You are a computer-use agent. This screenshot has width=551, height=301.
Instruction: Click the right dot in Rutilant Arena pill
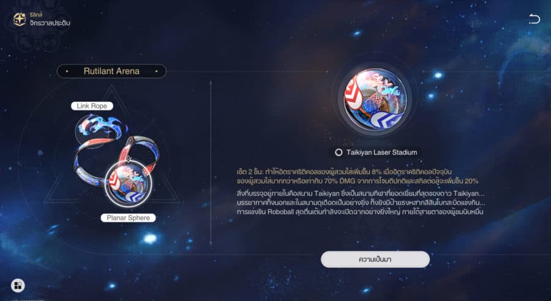pos(156,72)
